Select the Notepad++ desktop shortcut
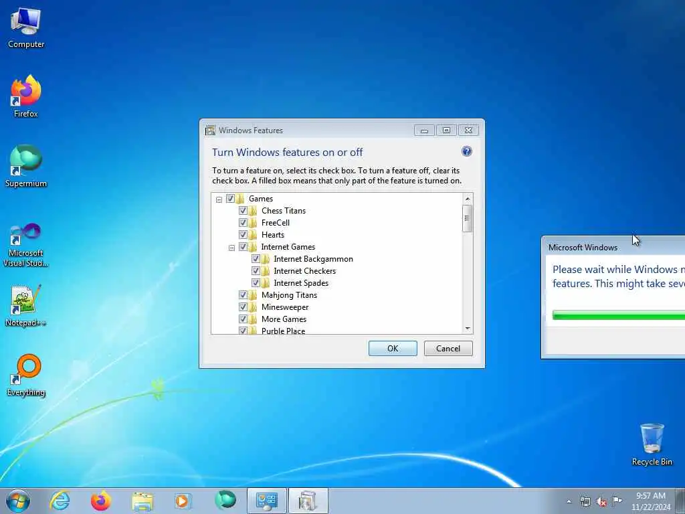The width and height of the screenshot is (685, 514). [26, 306]
